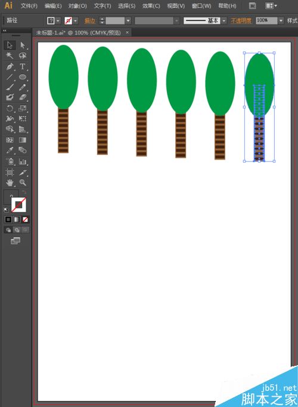Open the 文件(F) menu
Image resolution: width=298 pixels, height=407 pixels.
29,6
